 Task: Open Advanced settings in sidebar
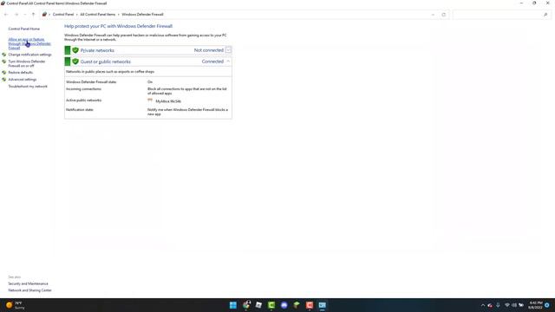click(23, 80)
